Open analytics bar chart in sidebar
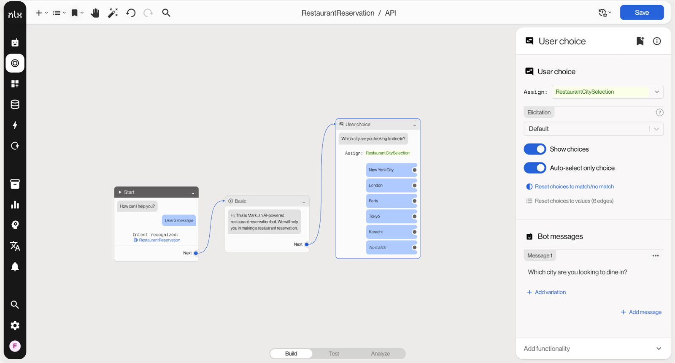 (15, 205)
